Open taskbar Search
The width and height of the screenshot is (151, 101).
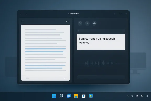point(61,96)
